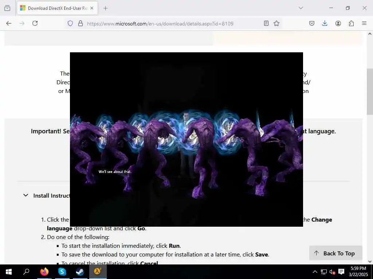Open tracking protection shield icon
The image size is (373, 279).
click(x=70, y=23)
